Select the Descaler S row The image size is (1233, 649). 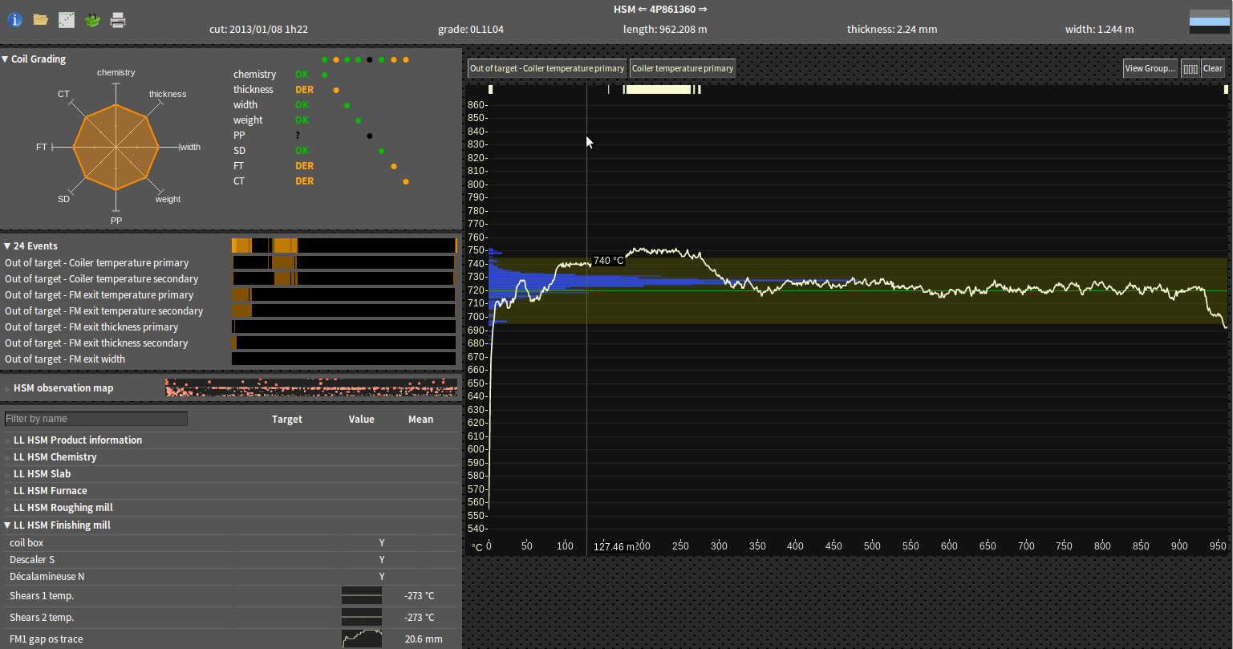tap(229, 559)
